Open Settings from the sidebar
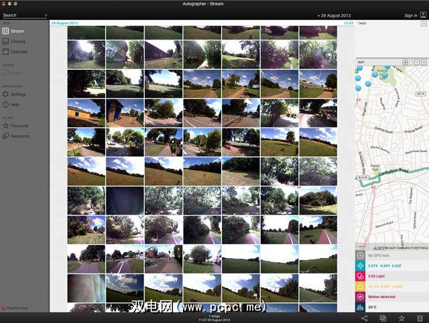The image size is (429, 323). pos(18,94)
